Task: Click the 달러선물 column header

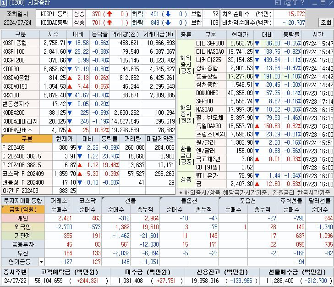Action: (x=319, y=201)
